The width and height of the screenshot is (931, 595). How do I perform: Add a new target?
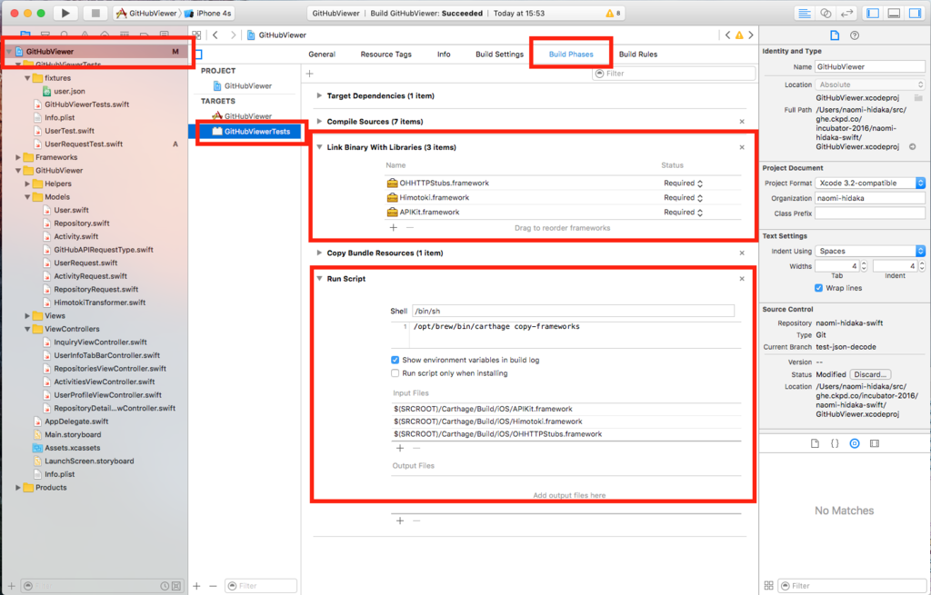(x=196, y=586)
